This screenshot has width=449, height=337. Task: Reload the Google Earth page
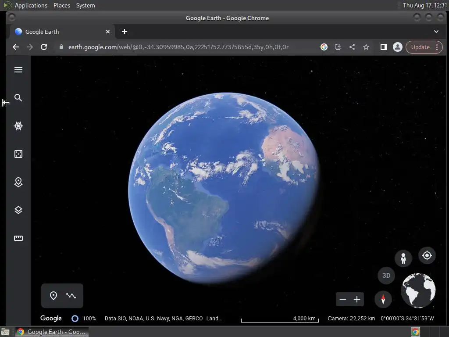coord(44,47)
